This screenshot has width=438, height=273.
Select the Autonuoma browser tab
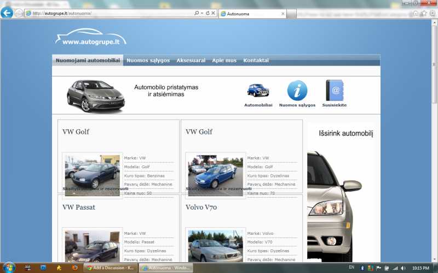pos(251,14)
